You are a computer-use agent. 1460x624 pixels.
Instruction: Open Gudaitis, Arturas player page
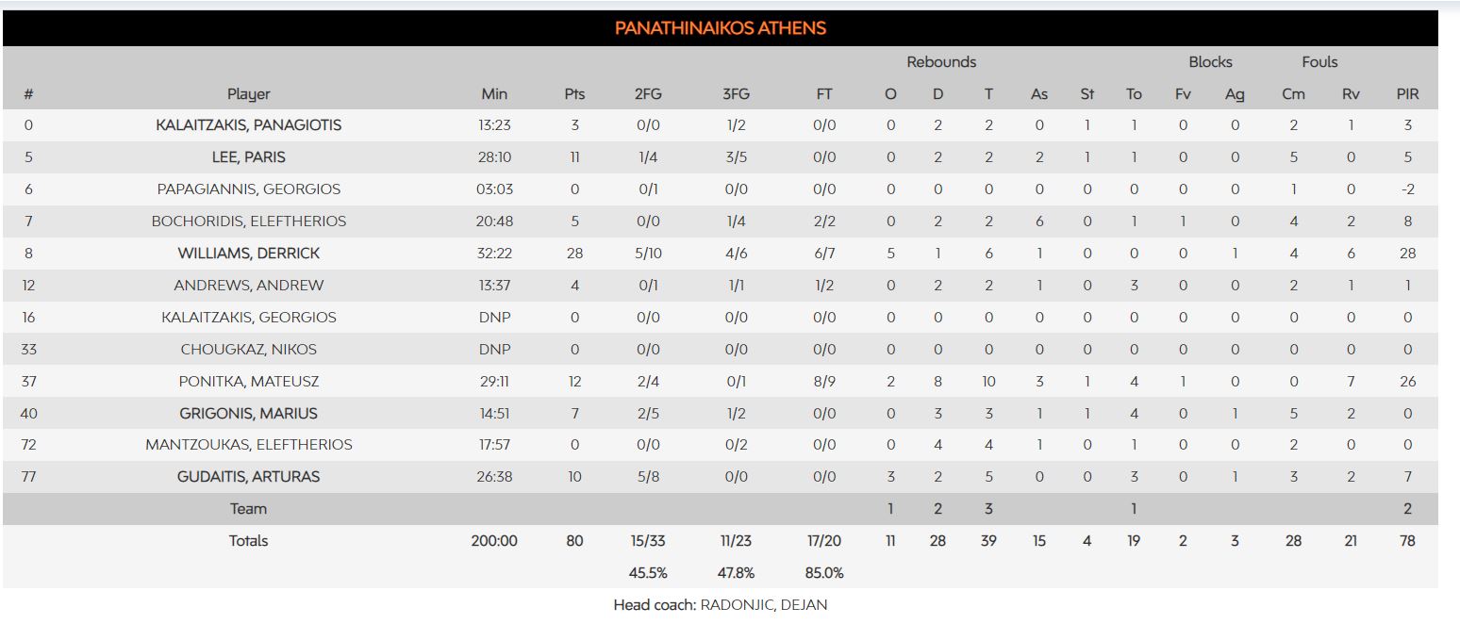coord(248,477)
